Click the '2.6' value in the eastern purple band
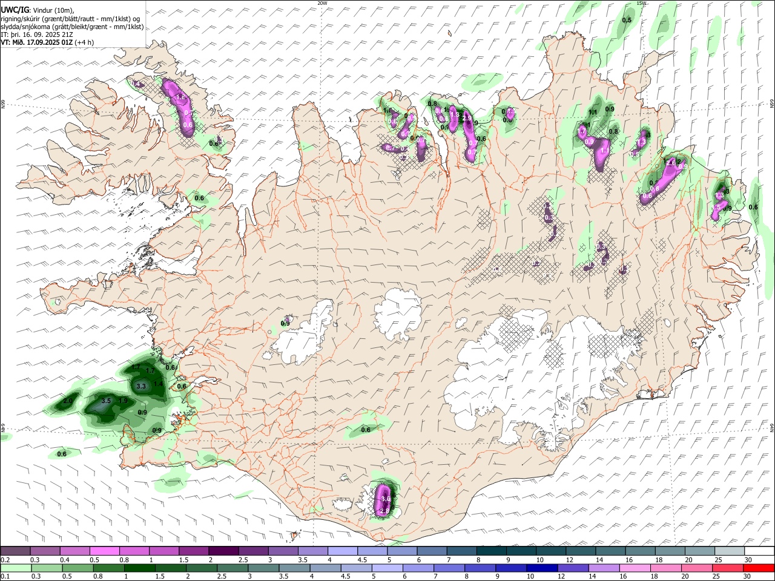This screenshot has height=581, width=775. [x=670, y=163]
